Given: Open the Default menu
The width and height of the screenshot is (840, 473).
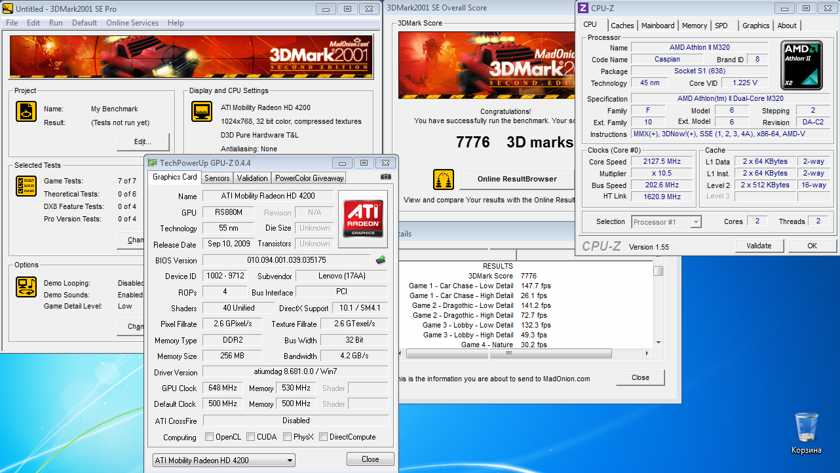Looking at the screenshot, I should [85, 23].
